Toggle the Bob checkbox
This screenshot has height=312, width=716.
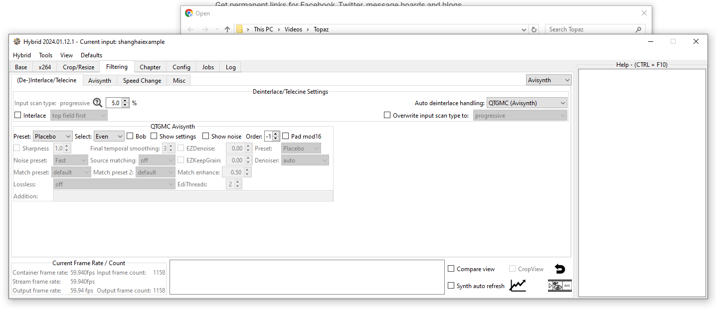pos(130,136)
